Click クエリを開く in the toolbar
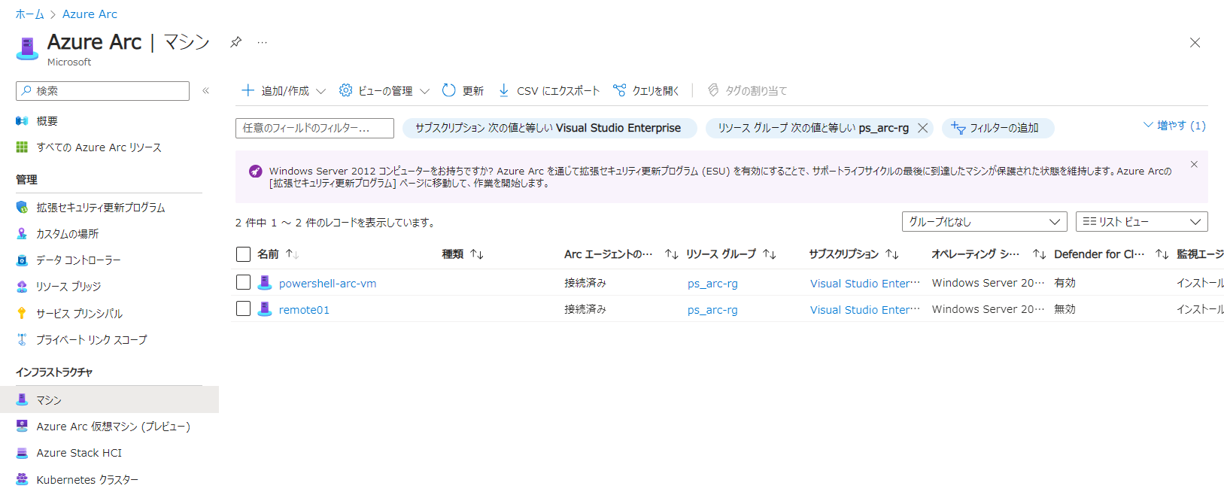The width and height of the screenshot is (1224, 489). [645, 91]
